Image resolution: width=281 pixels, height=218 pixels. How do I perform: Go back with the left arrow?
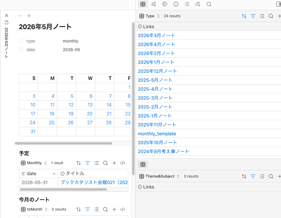pos(20,16)
